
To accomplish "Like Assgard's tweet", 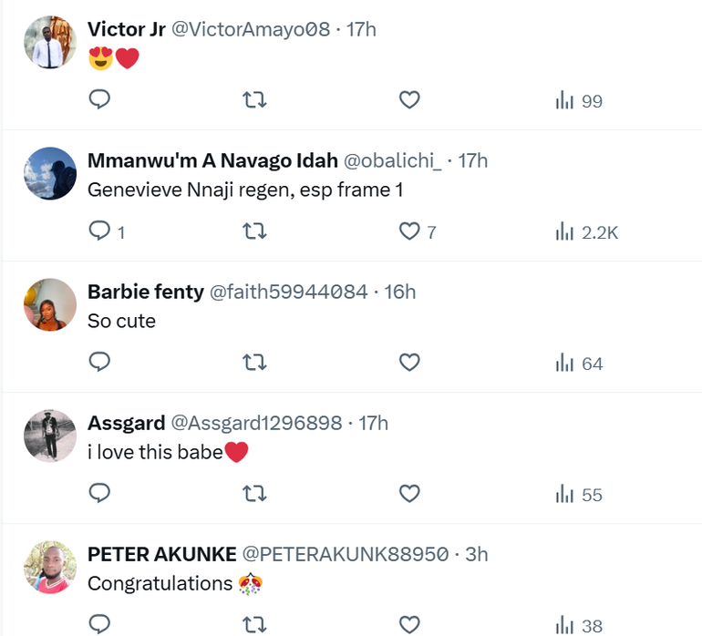I will coord(410,494).
